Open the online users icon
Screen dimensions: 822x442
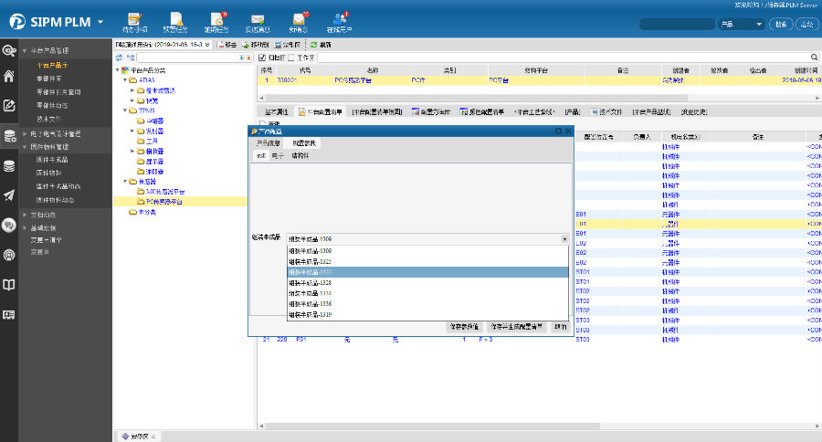[x=340, y=18]
